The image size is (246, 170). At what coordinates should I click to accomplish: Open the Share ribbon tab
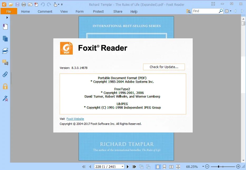(118, 11)
